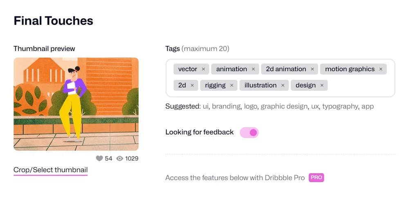Add suggested tag "branding"
Viewport: 409px width, 198px height.
tap(226, 106)
